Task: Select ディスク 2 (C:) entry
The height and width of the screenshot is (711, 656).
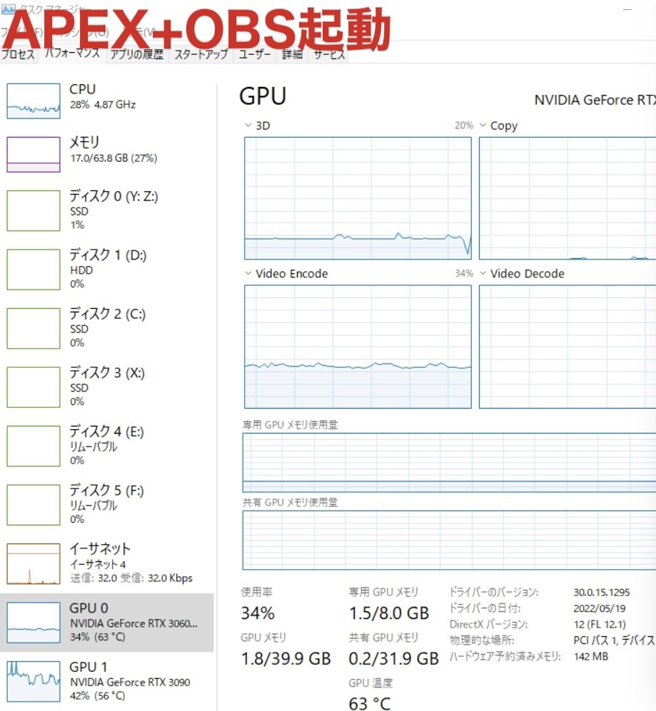Action: 107,328
